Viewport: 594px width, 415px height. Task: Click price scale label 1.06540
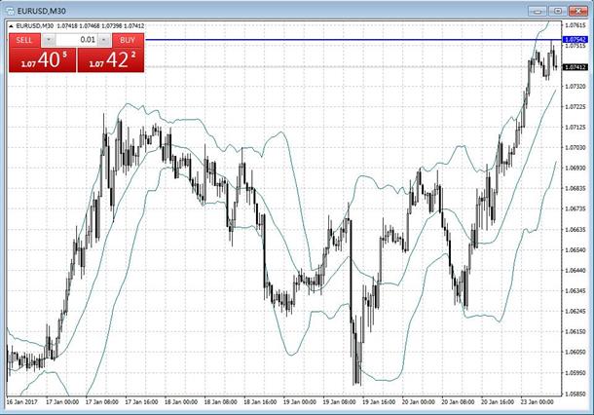[575, 250]
